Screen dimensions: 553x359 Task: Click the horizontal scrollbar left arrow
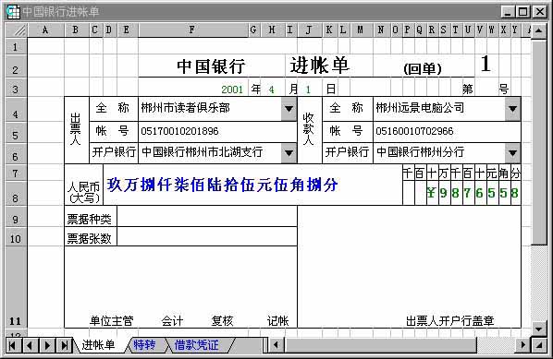point(276,345)
